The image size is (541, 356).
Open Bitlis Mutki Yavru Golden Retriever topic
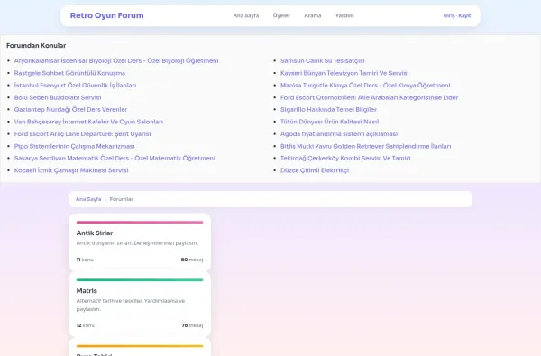[x=366, y=146]
